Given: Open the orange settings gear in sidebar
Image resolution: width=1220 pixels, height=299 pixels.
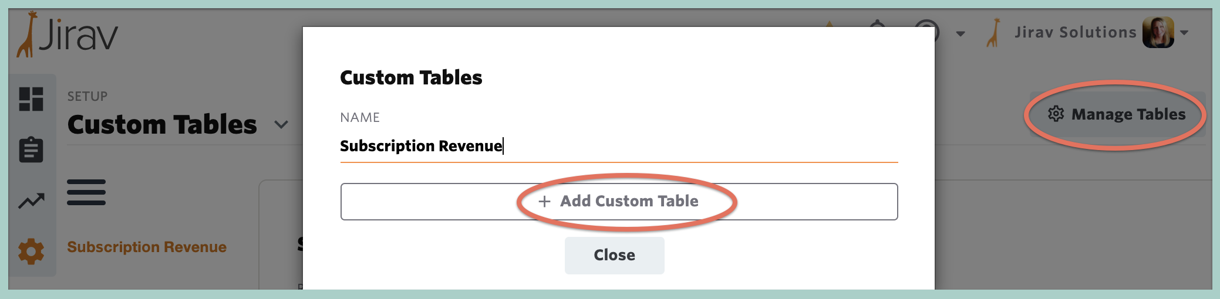Looking at the screenshot, I should 31,252.
